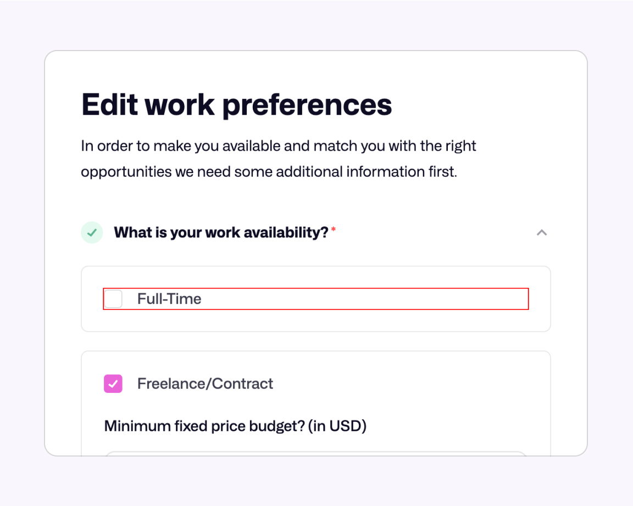Image resolution: width=633 pixels, height=506 pixels.
Task: Click the Full-Time label text
Action: pos(170,299)
